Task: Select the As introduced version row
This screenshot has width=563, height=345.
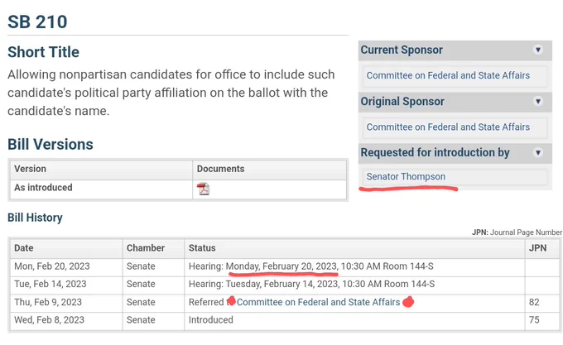Action: (x=178, y=189)
